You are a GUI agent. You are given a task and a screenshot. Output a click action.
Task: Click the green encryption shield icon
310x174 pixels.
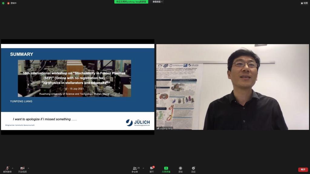pos(3,3)
